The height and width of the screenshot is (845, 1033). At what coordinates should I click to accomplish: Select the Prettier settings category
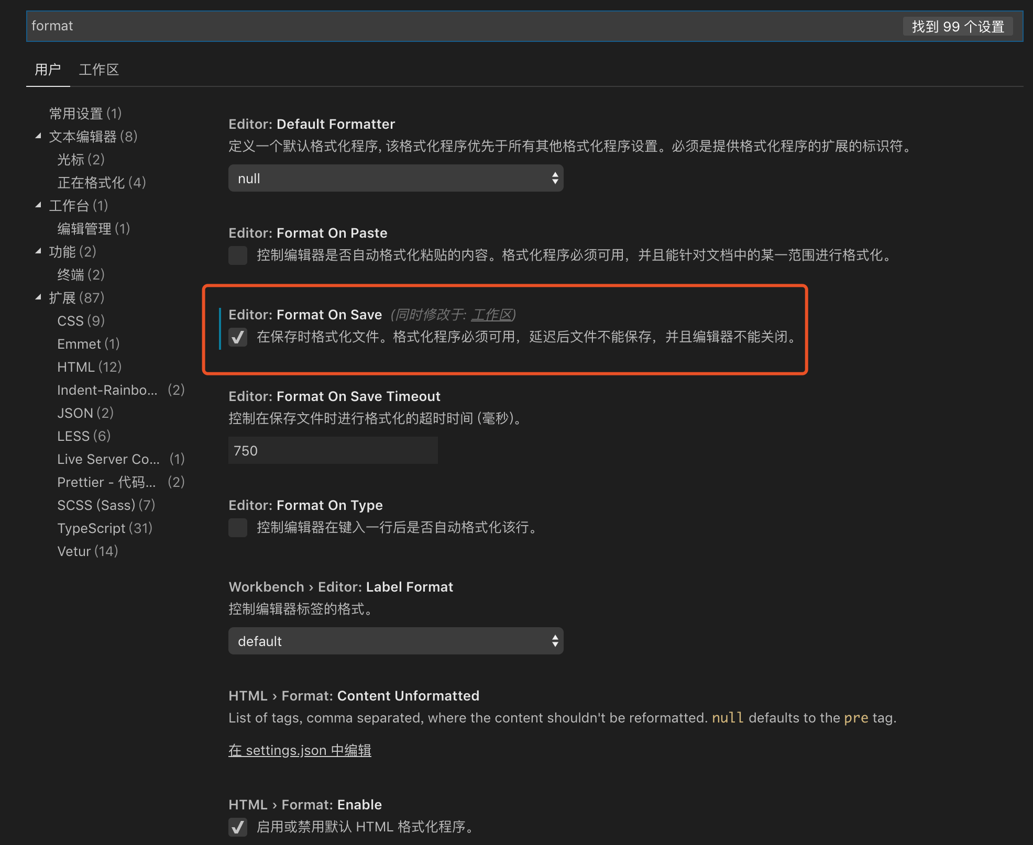tap(106, 482)
